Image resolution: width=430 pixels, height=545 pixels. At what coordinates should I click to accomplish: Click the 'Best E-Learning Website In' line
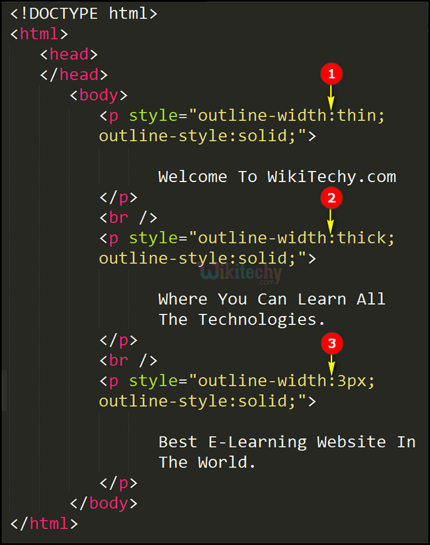point(286,442)
